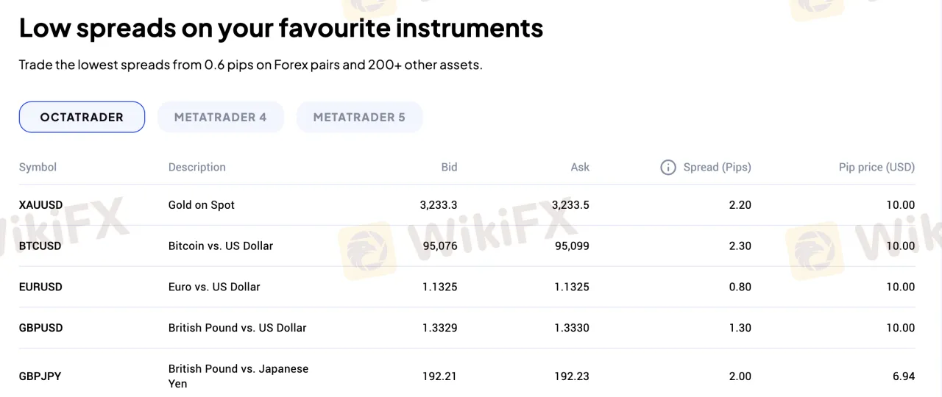The height and width of the screenshot is (397, 942).
Task: Click the Bid column header
Action: click(449, 167)
